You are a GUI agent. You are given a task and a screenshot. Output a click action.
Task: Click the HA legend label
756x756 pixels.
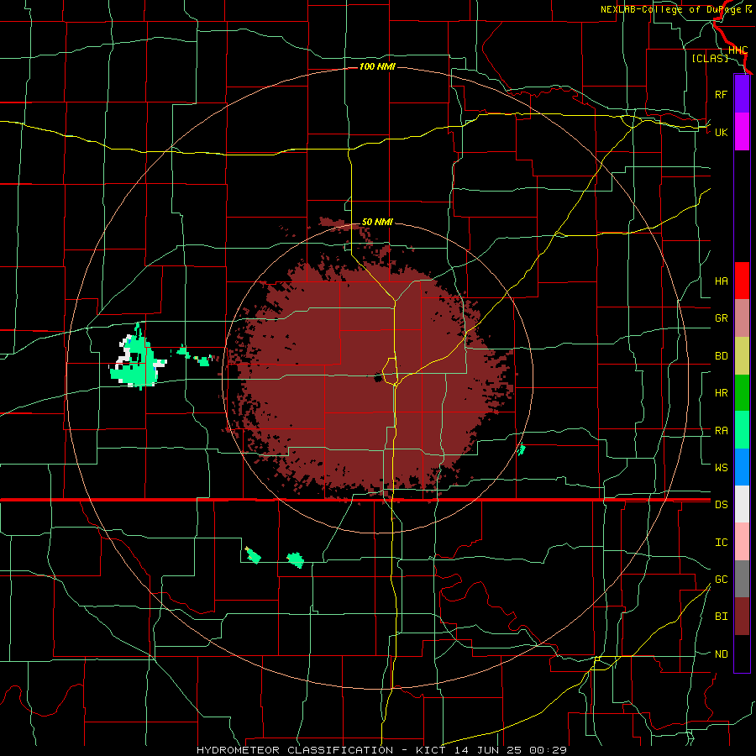click(721, 281)
